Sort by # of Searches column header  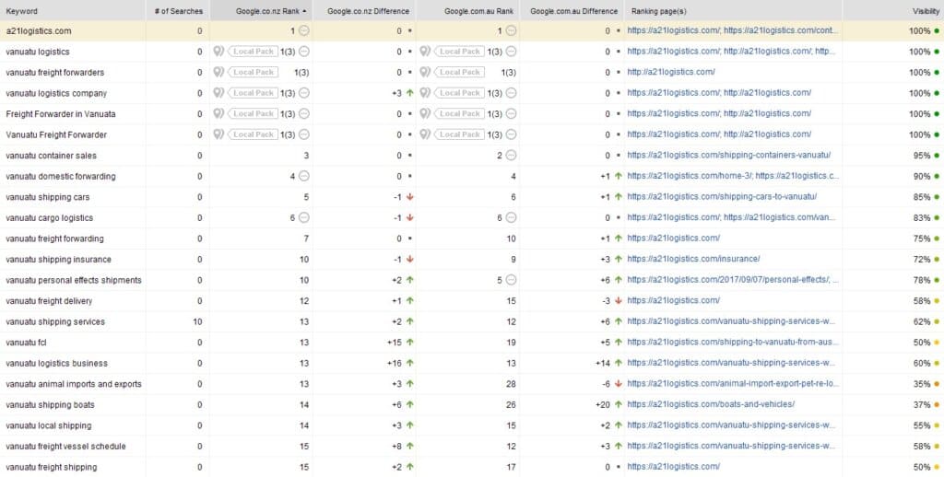coord(178,11)
